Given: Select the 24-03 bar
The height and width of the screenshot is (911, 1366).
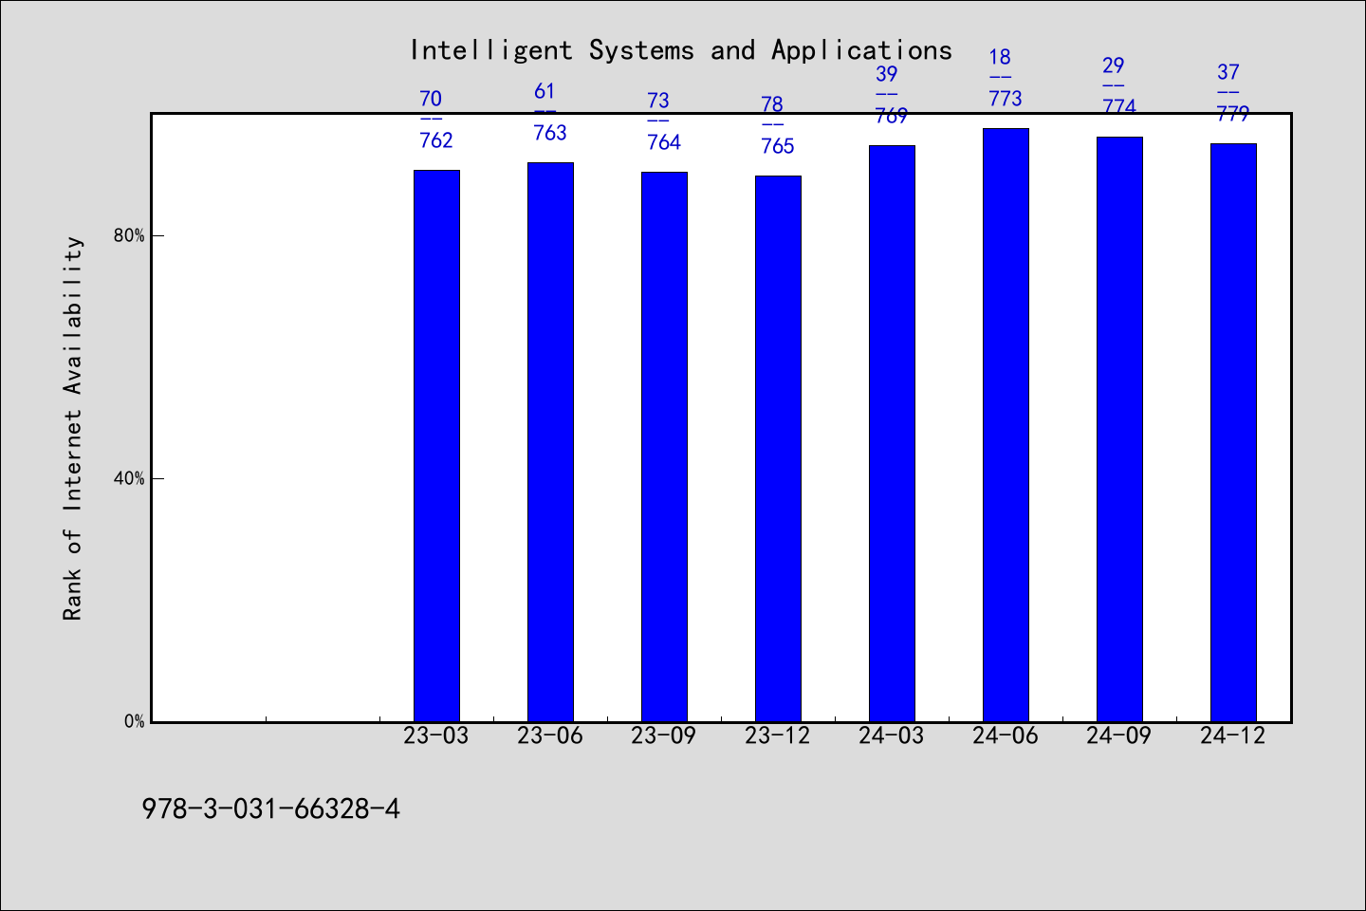Looking at the screenshot, I should click(x=892, y=434).
